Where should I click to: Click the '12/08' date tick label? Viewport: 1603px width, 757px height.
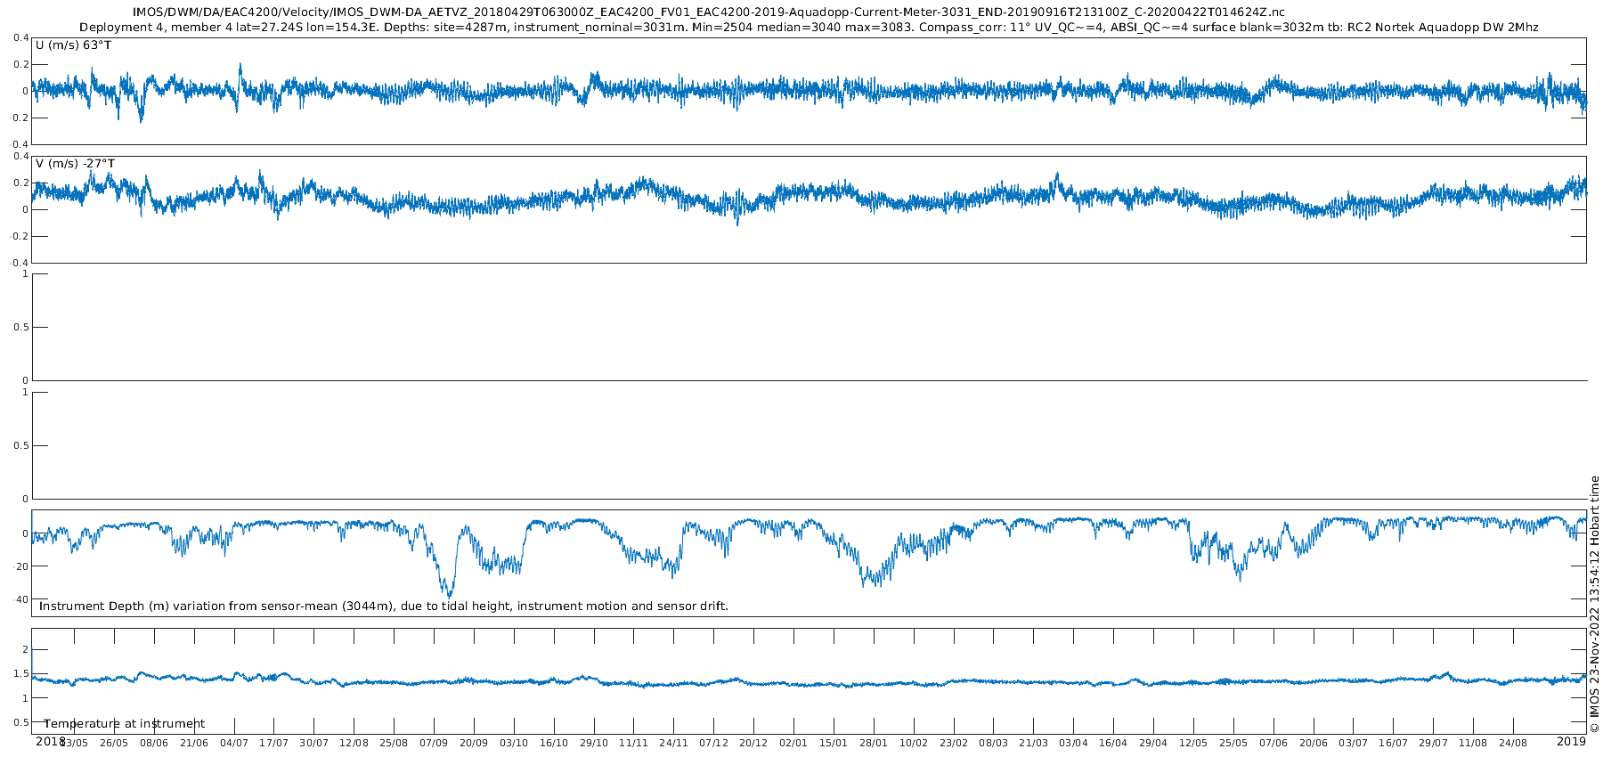(x=354, y=743)
